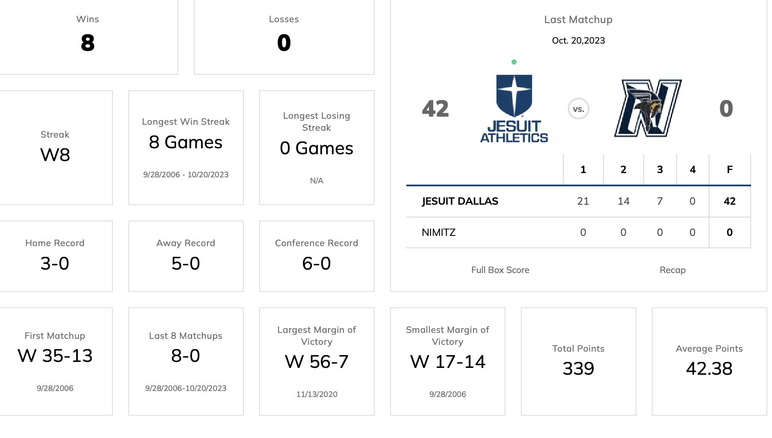Click the vs. circle icon
Viewport: 772px width, 438px height.
click(x=578, y=109)
